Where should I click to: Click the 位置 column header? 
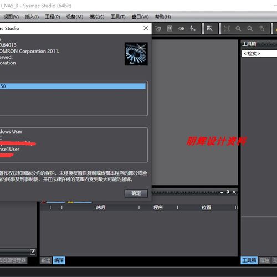click(x=206, y=207)
